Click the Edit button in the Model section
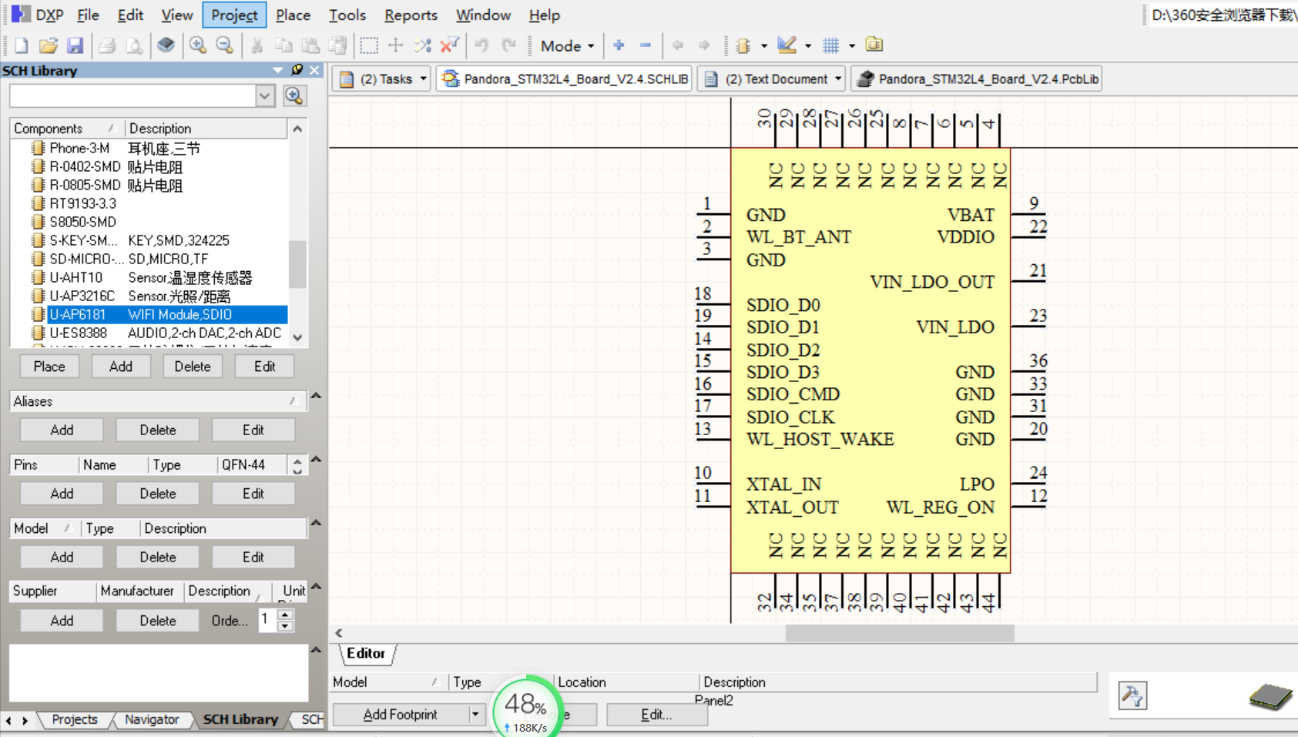1298x737 pixels. 253,557
